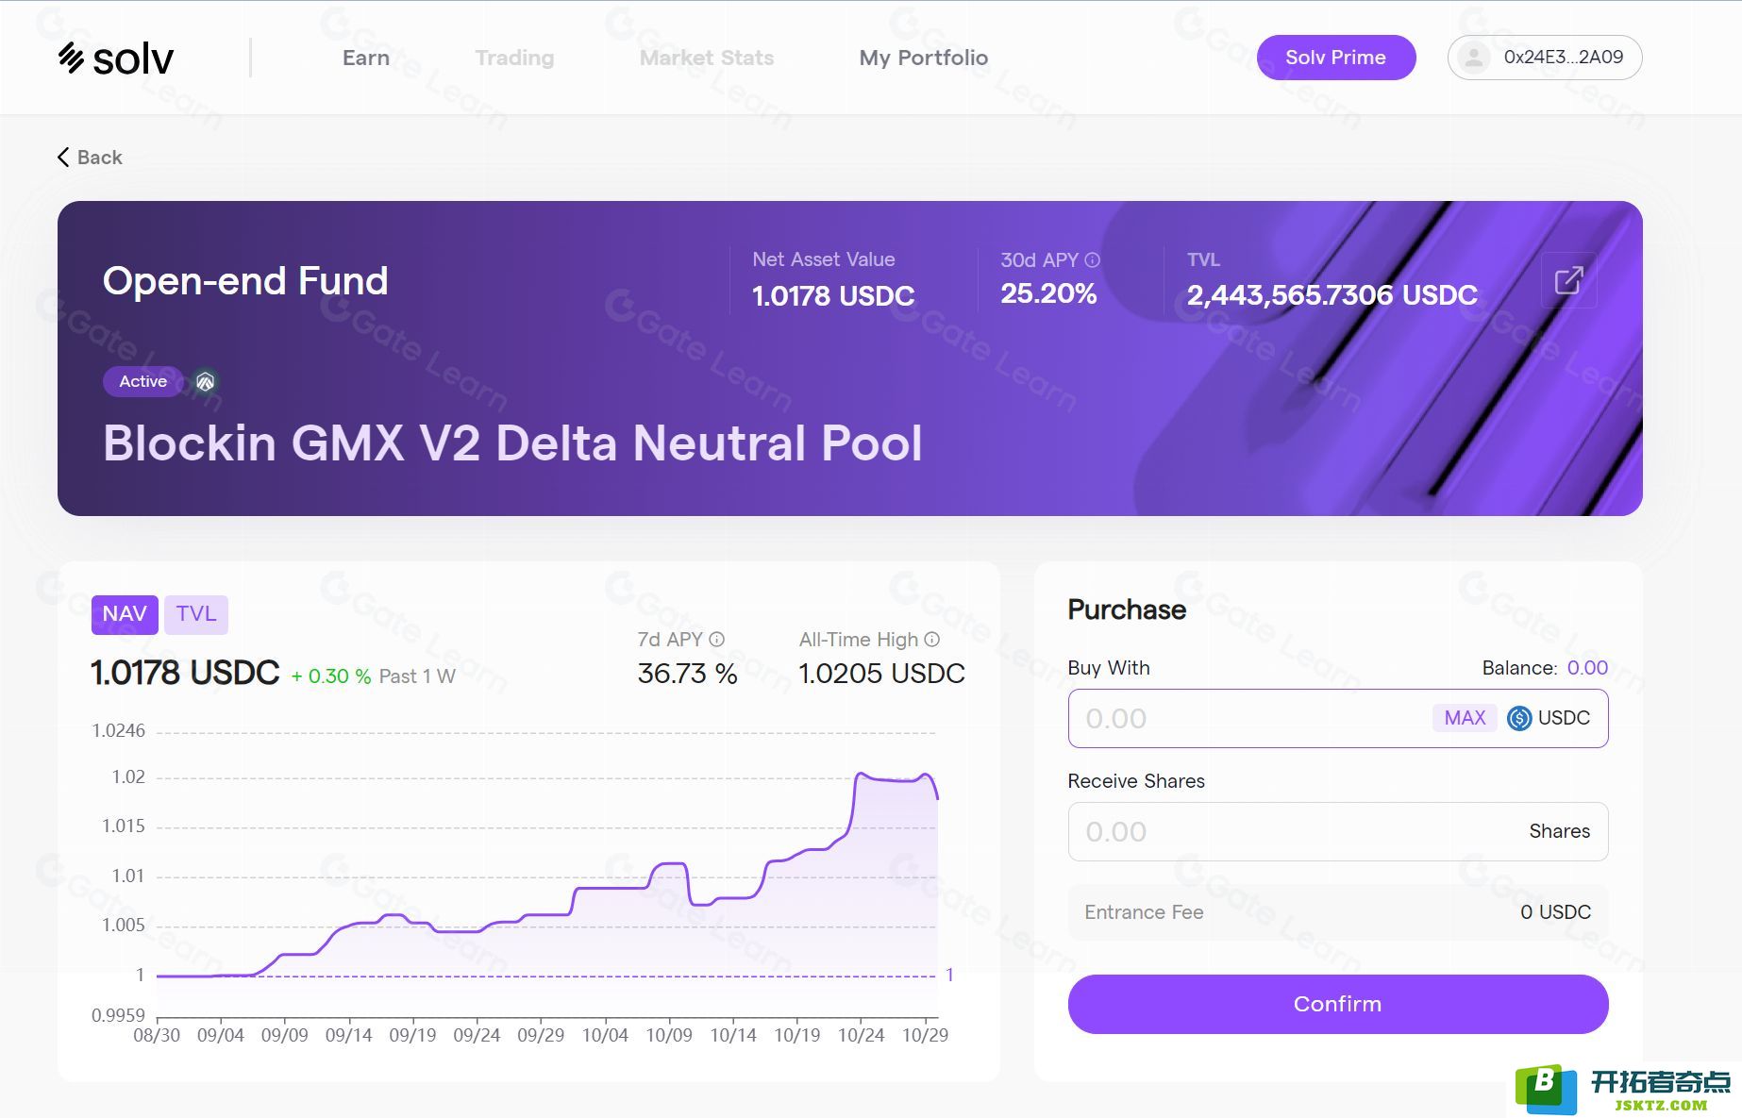The height and width of the screenshot is (1118, 1742).
Task: Click the wallet avatar icon
Action: [x=1472, y=58]
